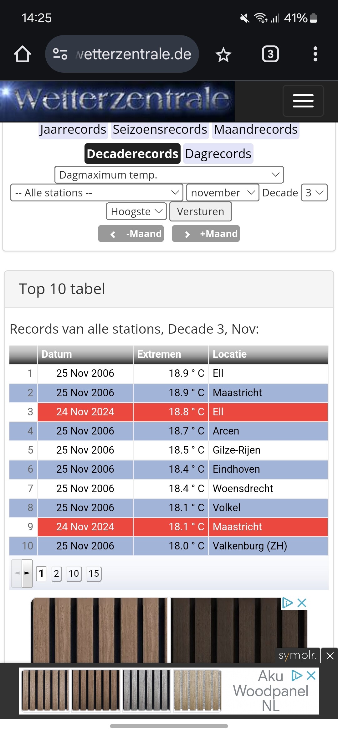Image resolution: width=338 pixels, height=733 pixels.
Task: Tap the browser home icon
Action: tap(23, 54)
